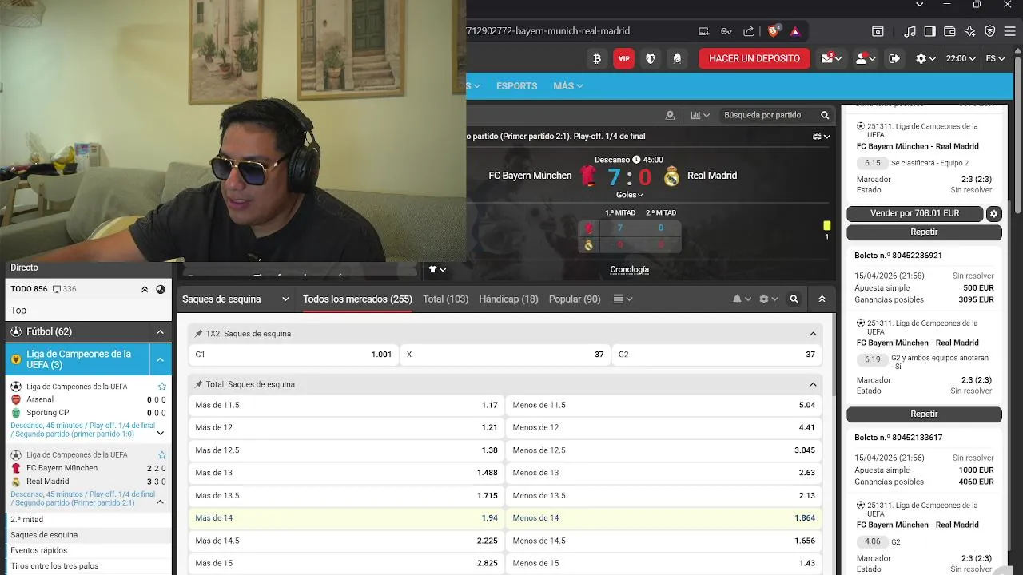Viewport: 1023px width, 575px height.
Task: Select Menos de 14.5 at 1.656
Action: point(663,541)
